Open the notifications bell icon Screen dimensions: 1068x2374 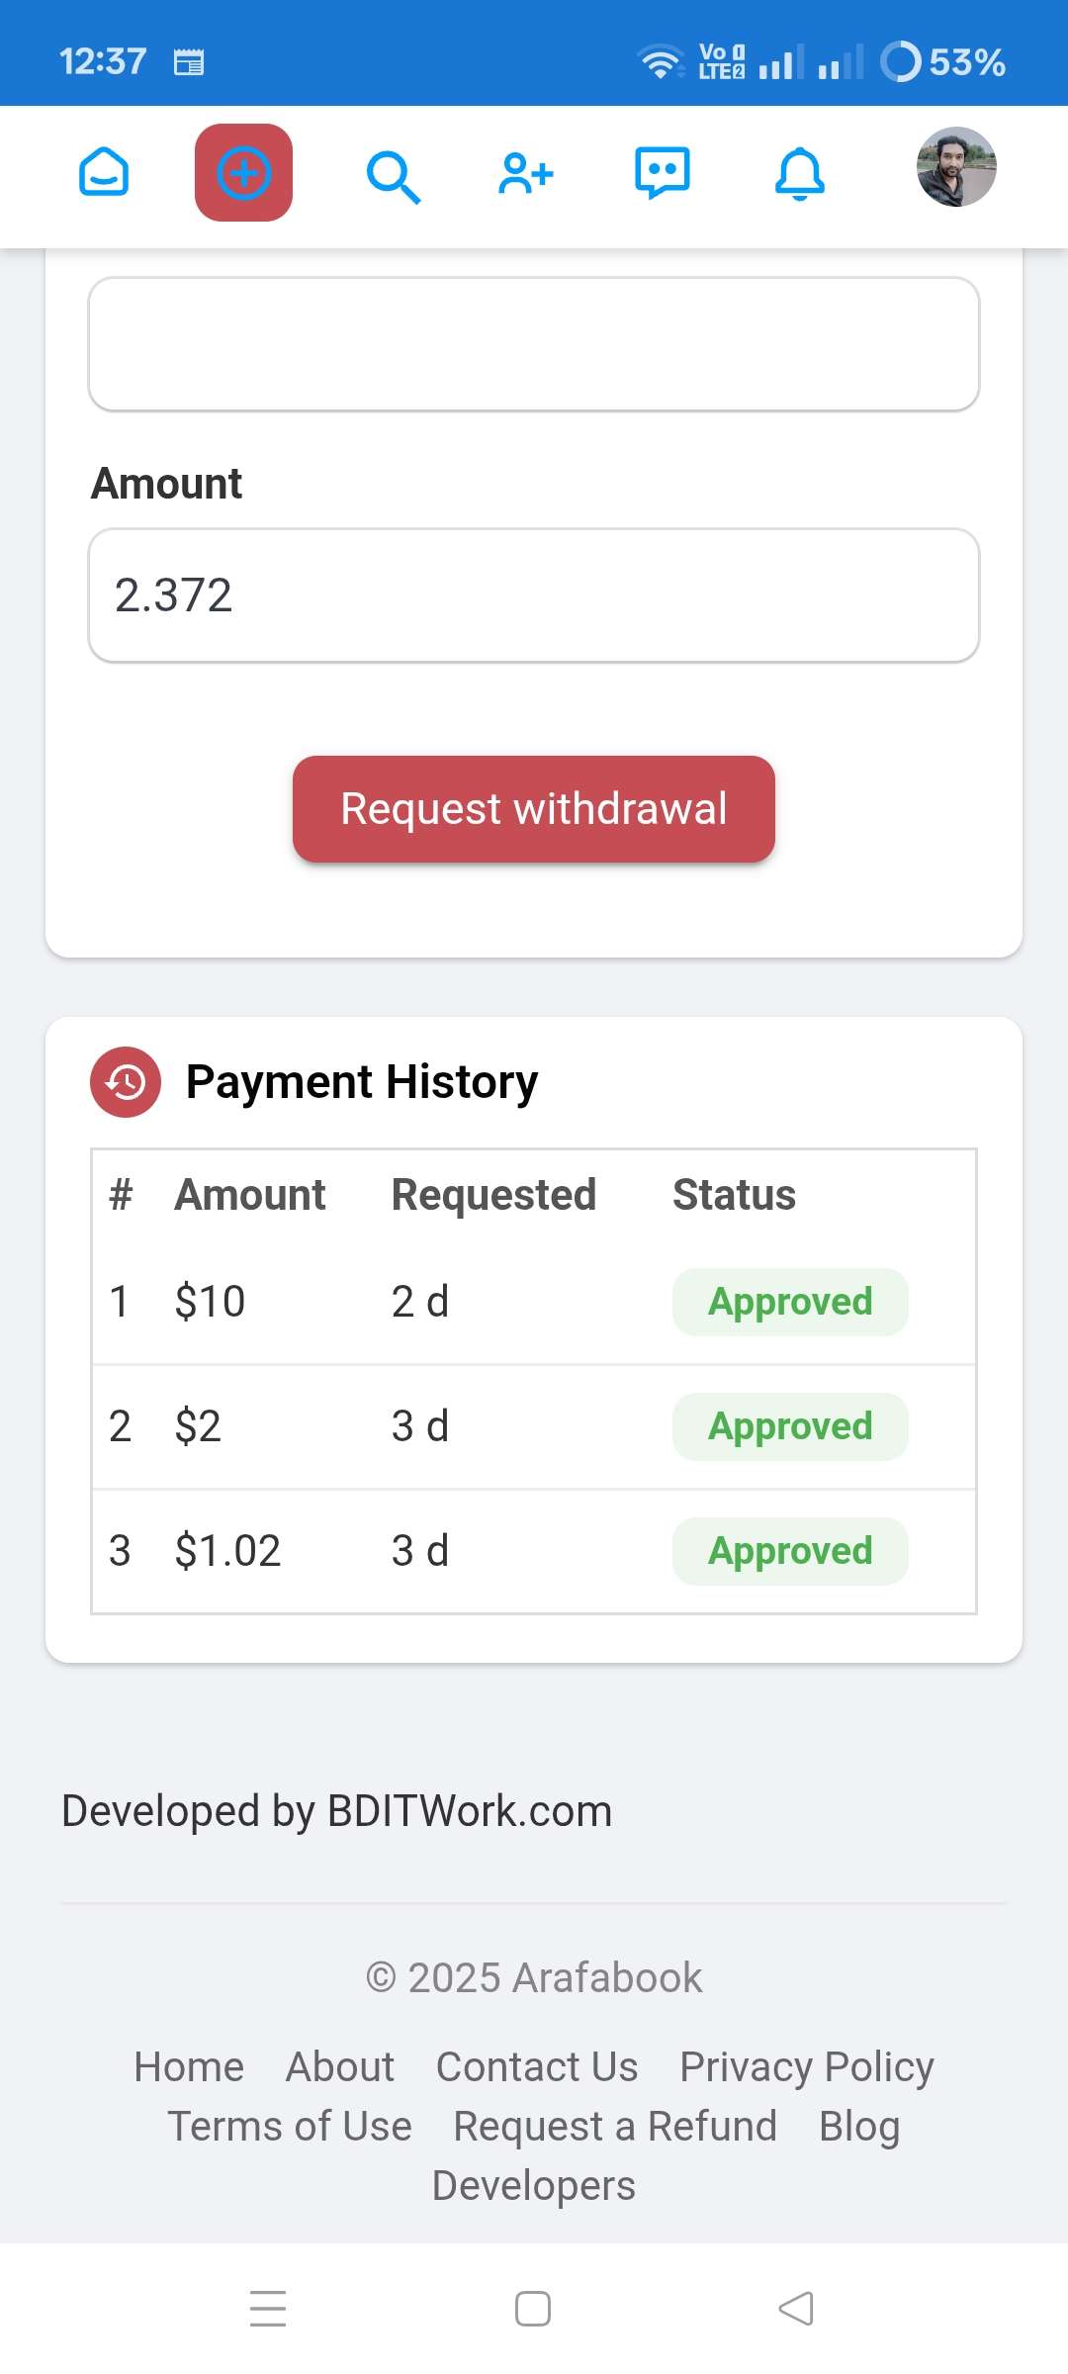800,174
